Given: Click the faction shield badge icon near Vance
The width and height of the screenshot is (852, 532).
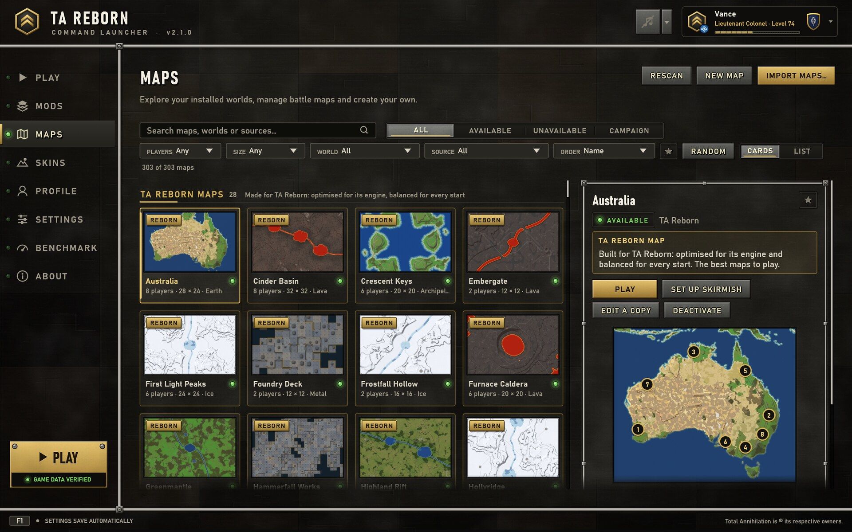Looking at the screenshot, I should coord(813,21).
